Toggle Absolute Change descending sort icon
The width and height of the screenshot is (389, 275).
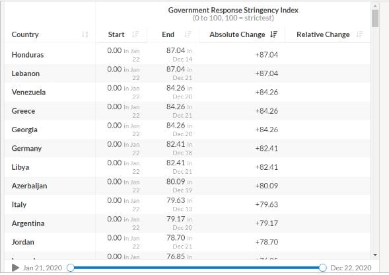(x=273, y=34)
